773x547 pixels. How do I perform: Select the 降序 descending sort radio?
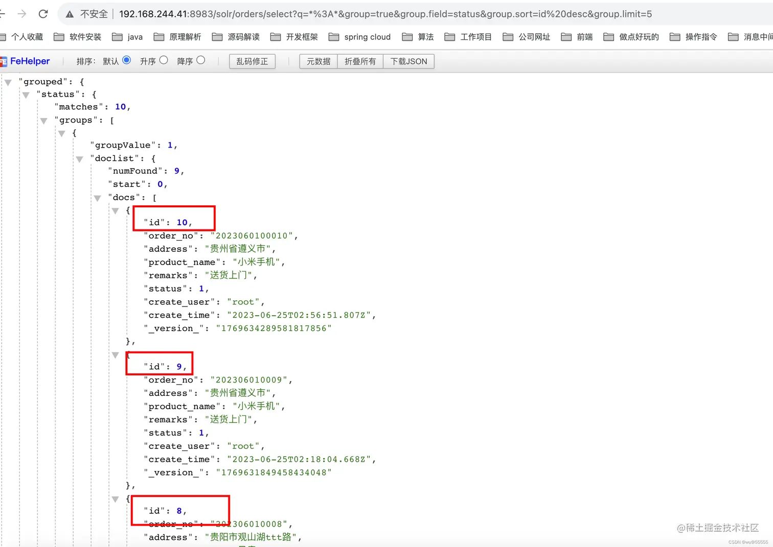click(x=201, y=60)
